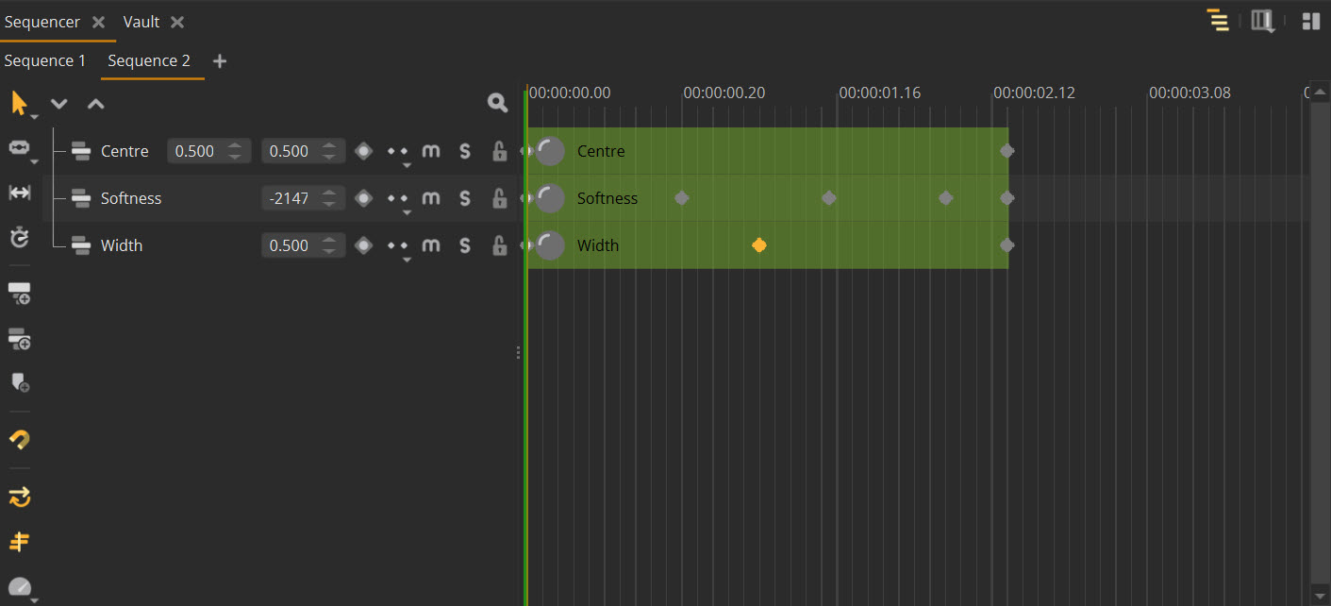The width and height of the screenshot is (1331, 606).
Task: Select the horizontal stretch tool
Action: 19,193
